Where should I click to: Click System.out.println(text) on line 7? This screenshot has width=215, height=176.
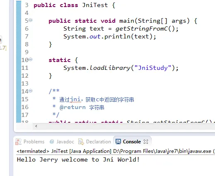pyautogui.click(x=110, y=37)
